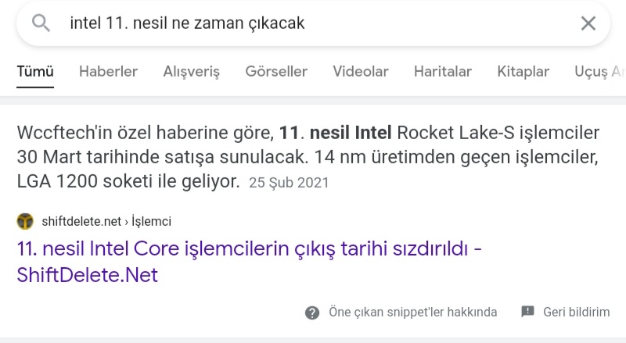Click the 25 Şub 2021 snippet date
This screenshot has height=343, width=626.
tap(289, 184)
